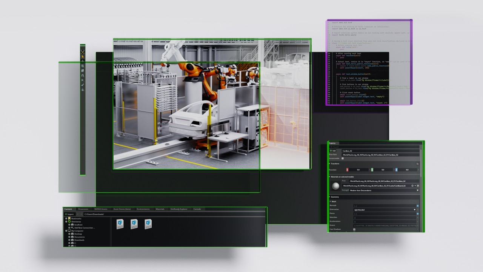
Task: Collapse the Omniverse tree node
Action: click(66, 222)
